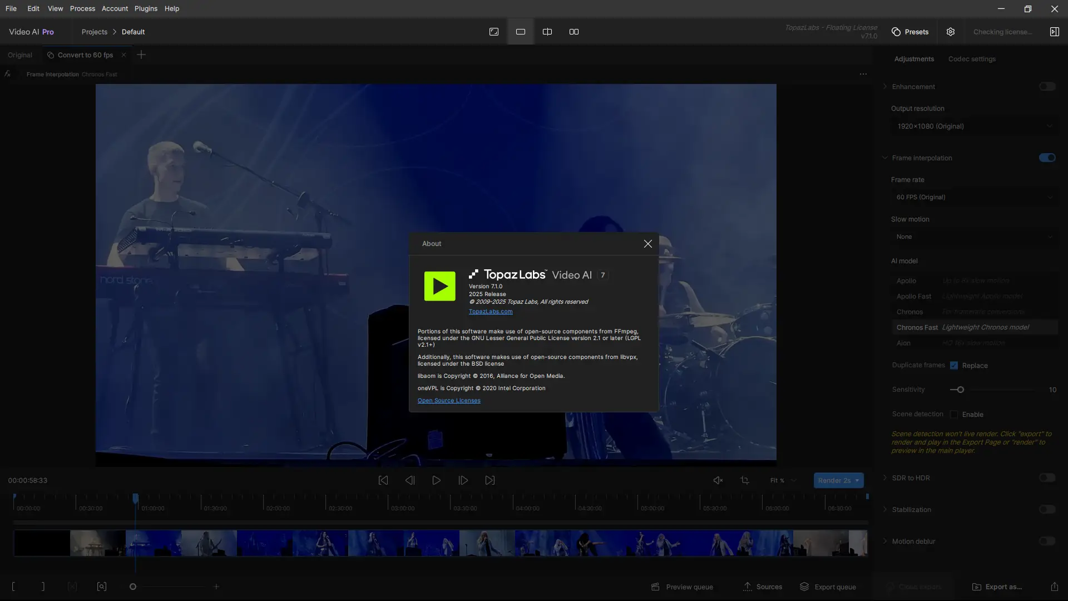Screen dimensions: 1068x601
Task: Click the Open Source Licenses link
Action: (x=449, y=401)
